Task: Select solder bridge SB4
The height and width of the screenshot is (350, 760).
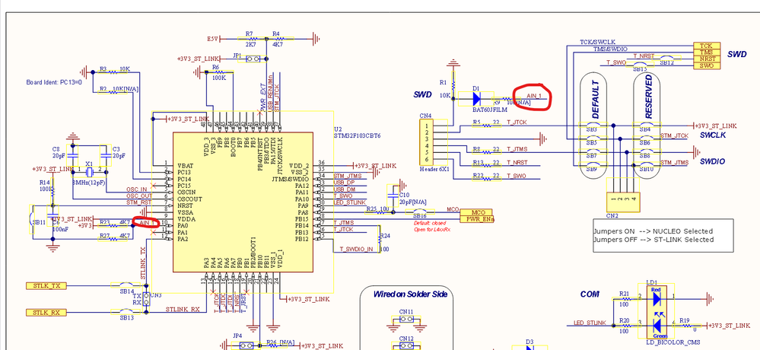Action: pos(648,126)
